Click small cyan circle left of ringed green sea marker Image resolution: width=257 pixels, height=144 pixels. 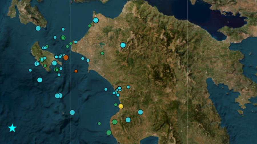(55, 37)
